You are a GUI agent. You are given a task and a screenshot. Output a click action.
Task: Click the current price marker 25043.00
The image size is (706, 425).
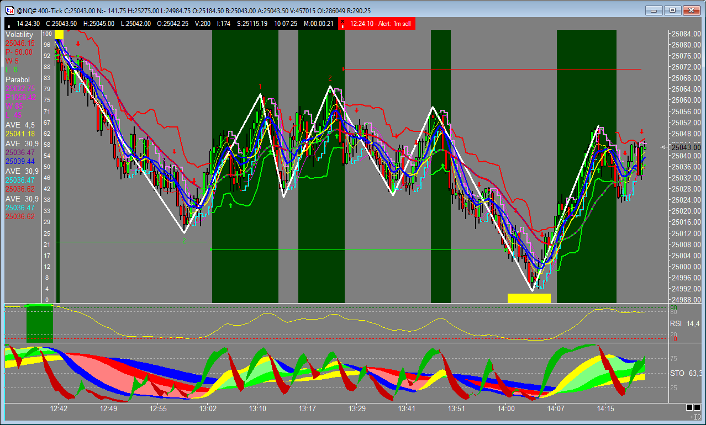point(686,147)
